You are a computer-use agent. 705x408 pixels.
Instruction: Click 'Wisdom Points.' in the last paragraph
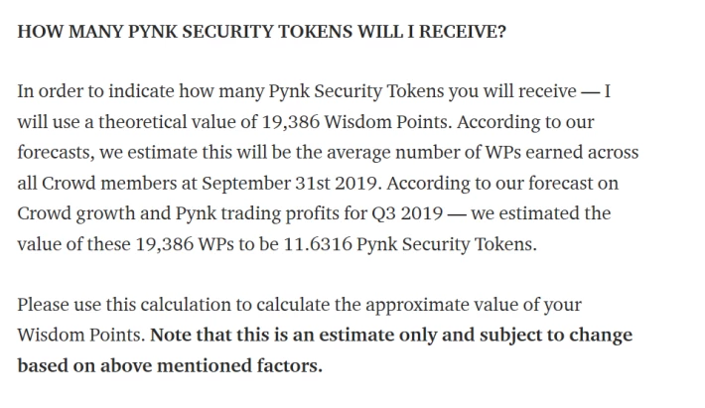pos(81,336)
